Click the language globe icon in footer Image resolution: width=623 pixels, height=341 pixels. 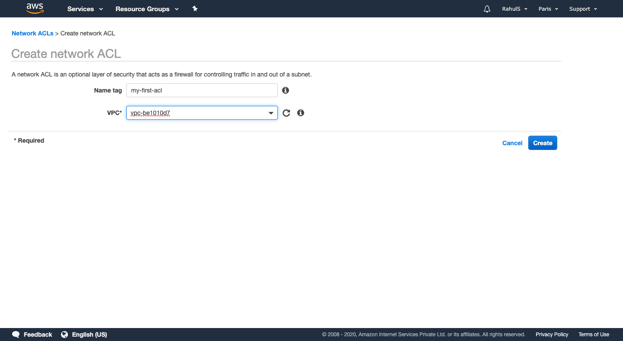[64, 334]
